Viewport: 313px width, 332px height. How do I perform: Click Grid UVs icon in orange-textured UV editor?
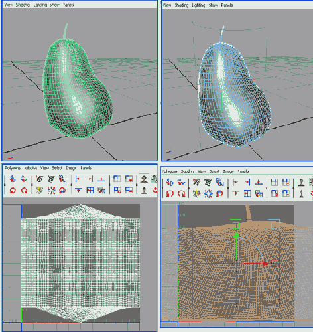point(247,194)
